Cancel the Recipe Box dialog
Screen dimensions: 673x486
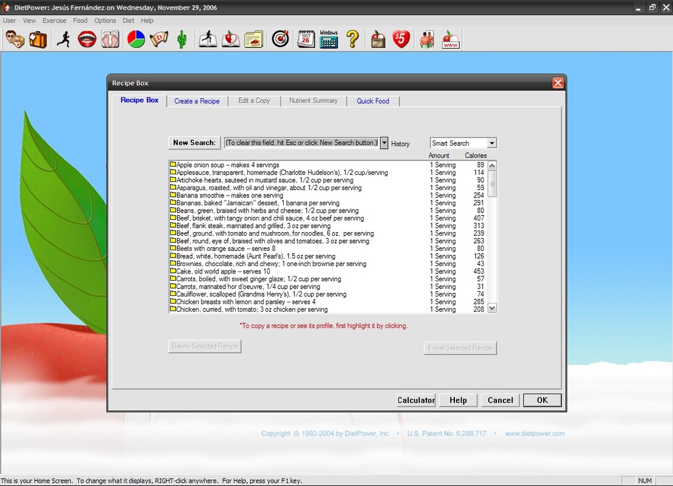coord(500,400)
